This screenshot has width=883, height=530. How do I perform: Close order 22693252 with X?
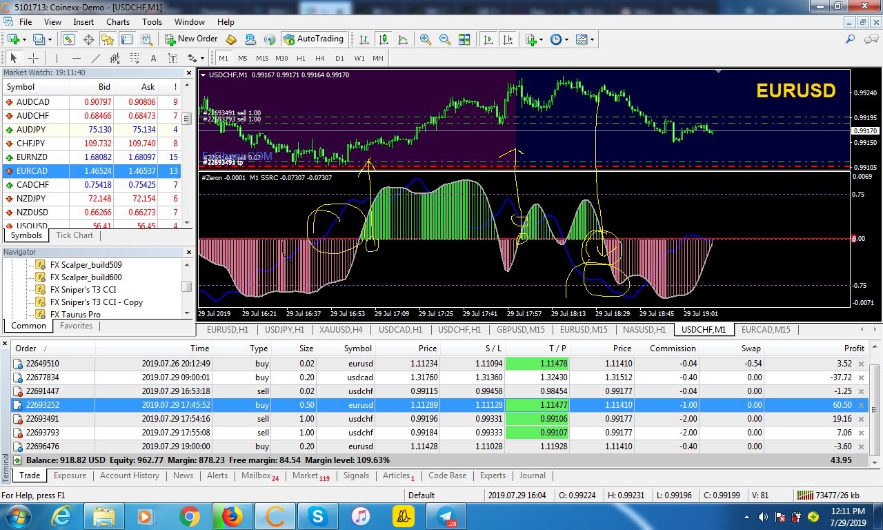tap(861, 405)
